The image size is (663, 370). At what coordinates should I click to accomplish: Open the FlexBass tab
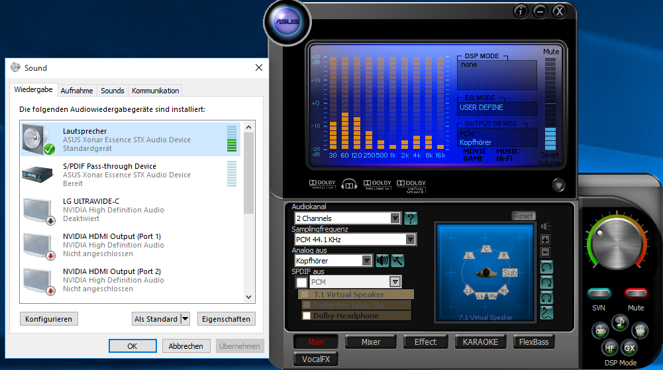[x=534, y=342]
